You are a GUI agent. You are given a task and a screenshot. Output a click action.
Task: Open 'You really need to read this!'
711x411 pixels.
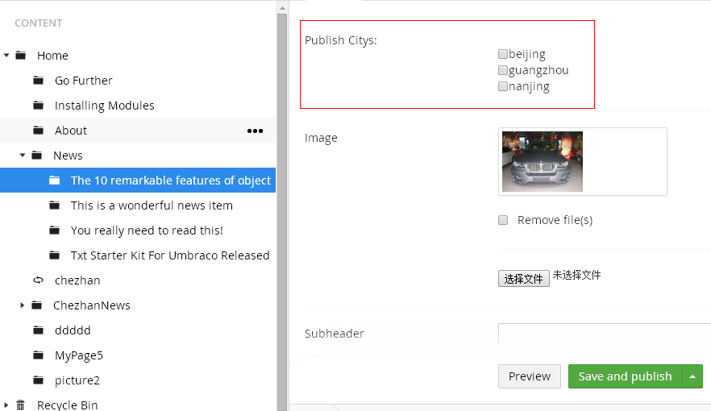(x=147, y=230)
